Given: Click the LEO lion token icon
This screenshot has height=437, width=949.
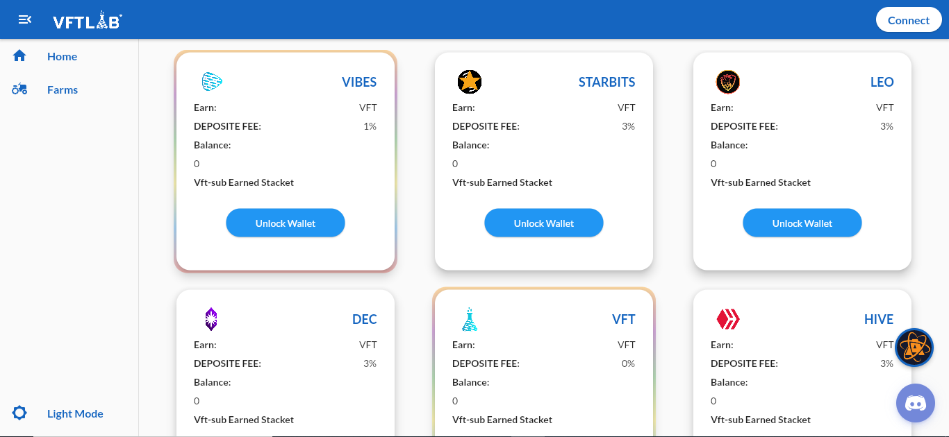Looking at the screenshot, I should [728, 82].
